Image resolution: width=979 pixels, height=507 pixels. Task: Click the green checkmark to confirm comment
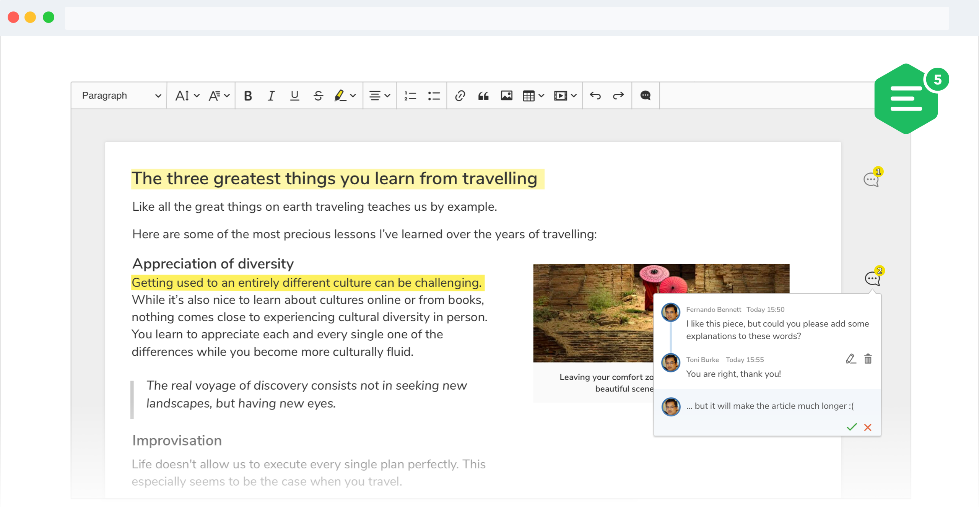pyautogui.click(x=851, y=427)
